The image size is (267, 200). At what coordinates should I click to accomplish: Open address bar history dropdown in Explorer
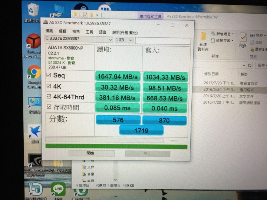[x=244, y=66]
